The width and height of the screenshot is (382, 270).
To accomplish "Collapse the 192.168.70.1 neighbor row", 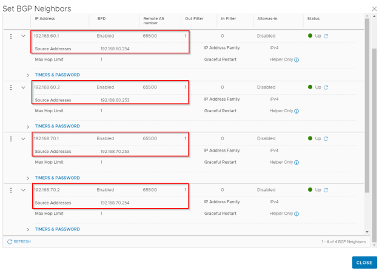I will (24, 138).
